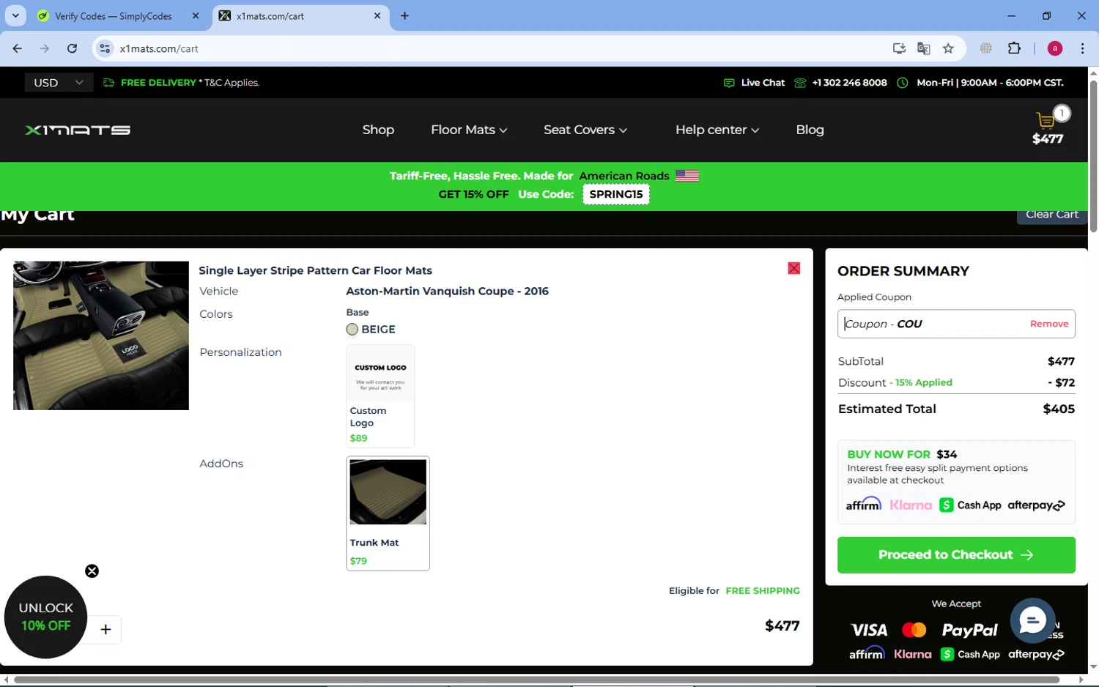Go back to previous page
The height and width of the screenshot is (687, 1099).
tap(17, 48)
